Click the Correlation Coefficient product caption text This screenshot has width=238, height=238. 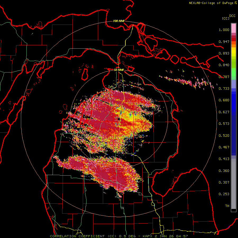tap(119, 236)
